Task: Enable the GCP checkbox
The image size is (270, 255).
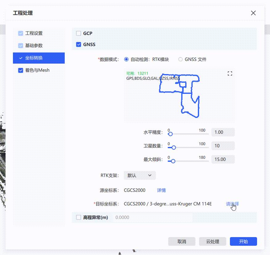Action: (79, 33)
